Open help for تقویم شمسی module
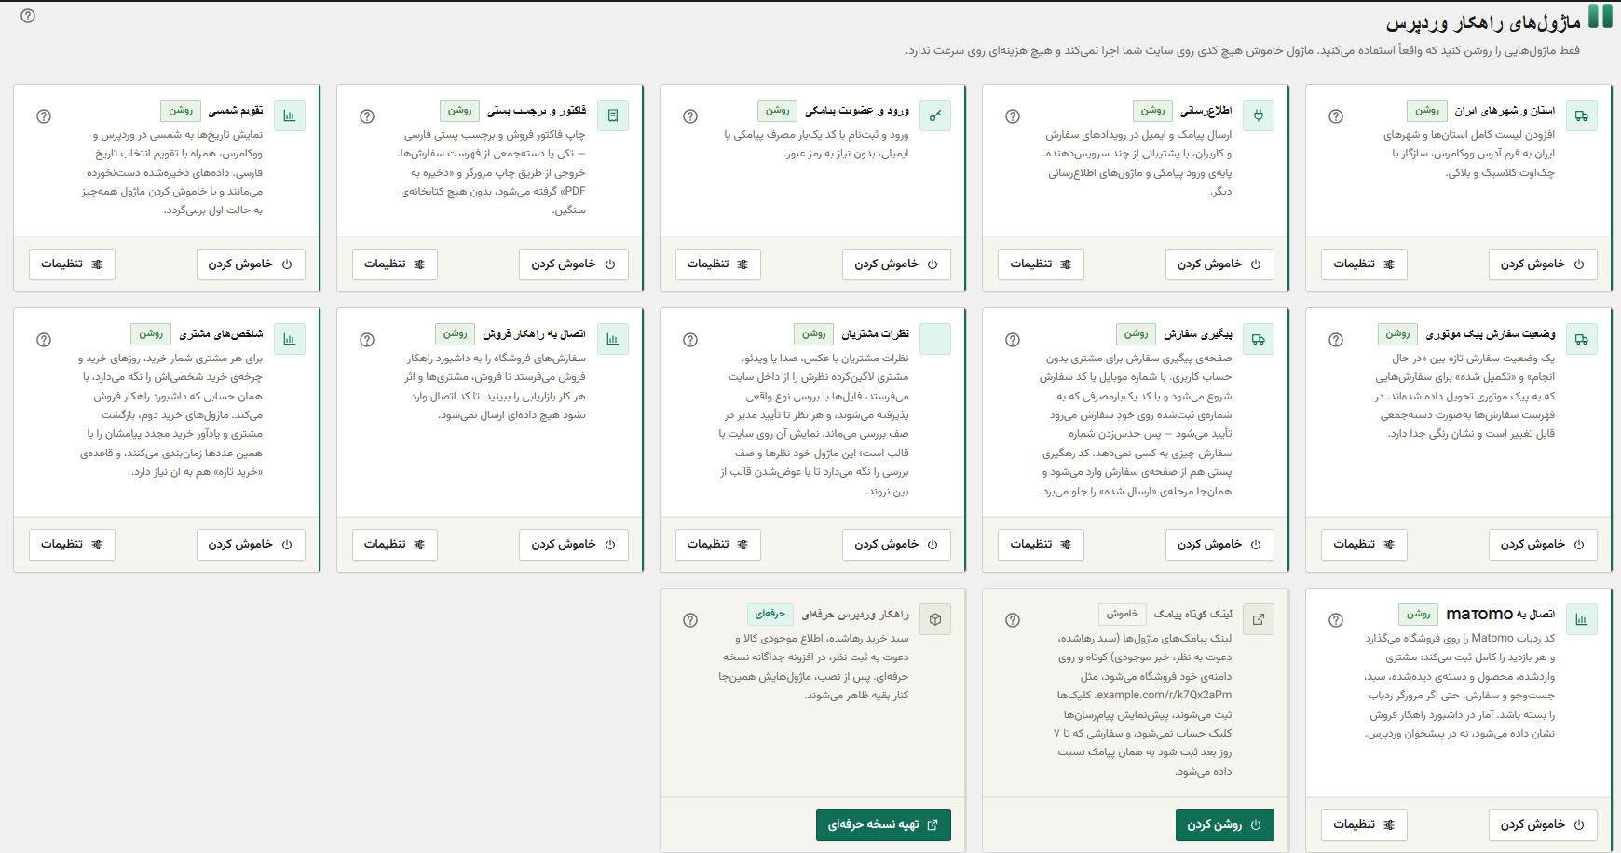This screenshot has height=853, width=1621. coord(44,116)
